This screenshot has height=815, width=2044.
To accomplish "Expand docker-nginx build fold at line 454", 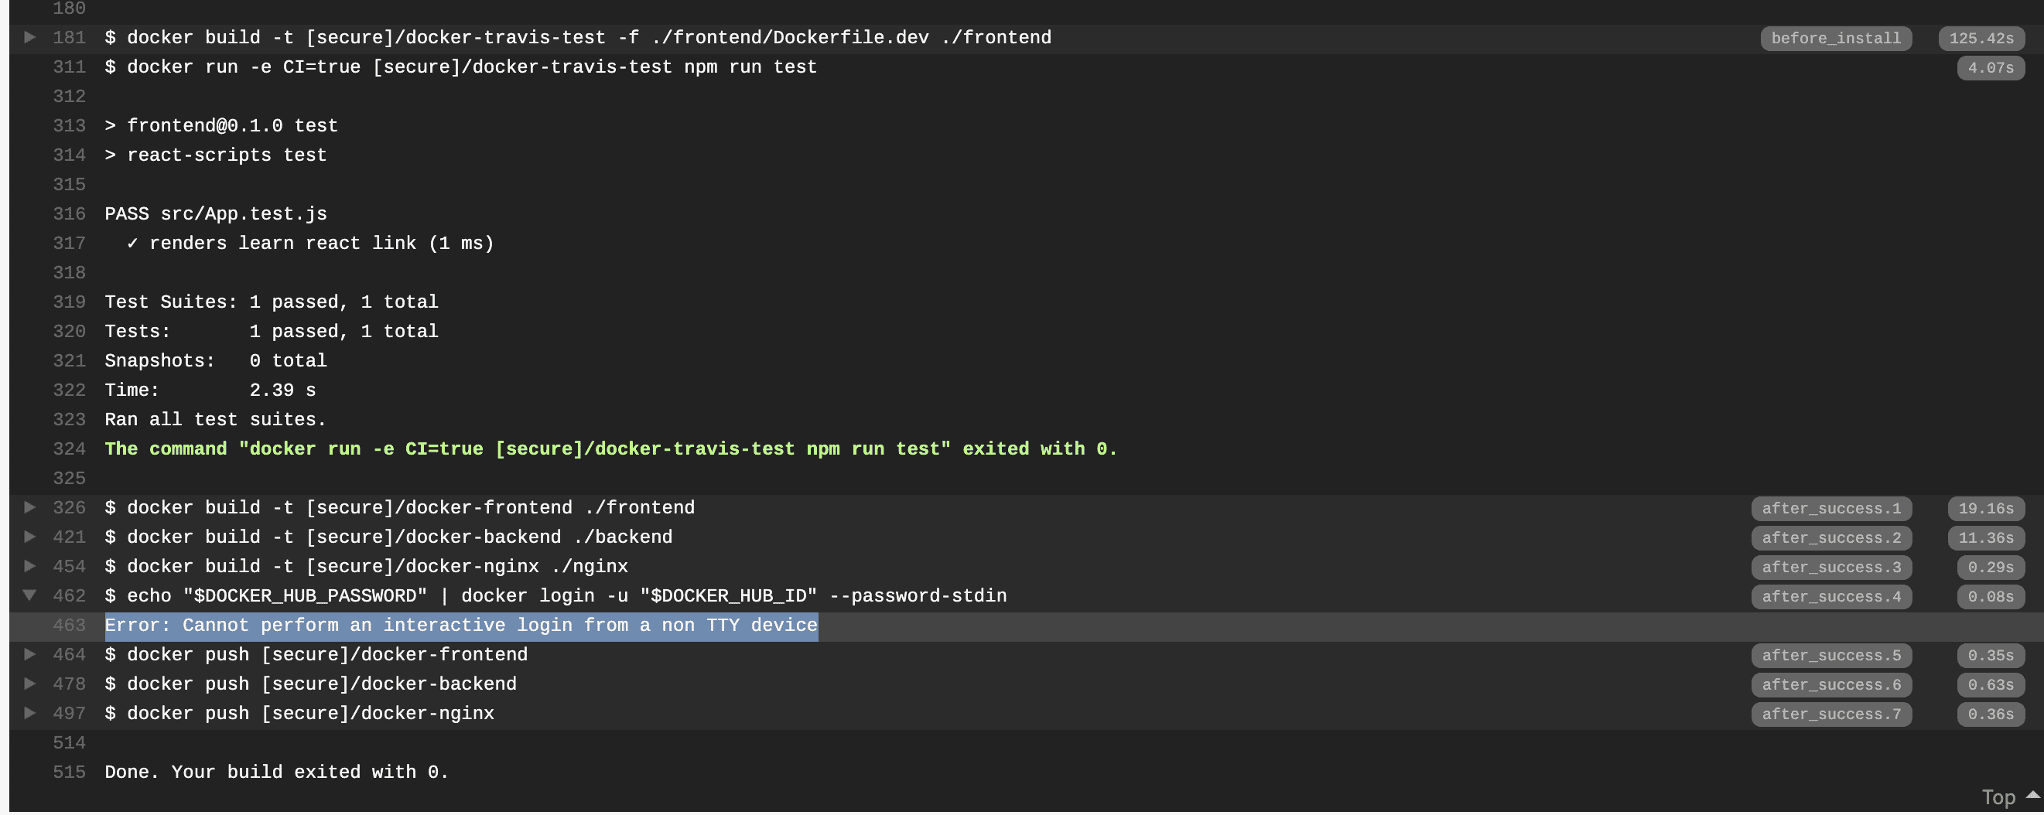I will (x=29, y=566).
